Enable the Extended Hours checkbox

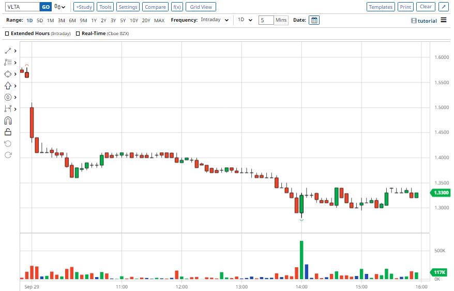point(7,34)
